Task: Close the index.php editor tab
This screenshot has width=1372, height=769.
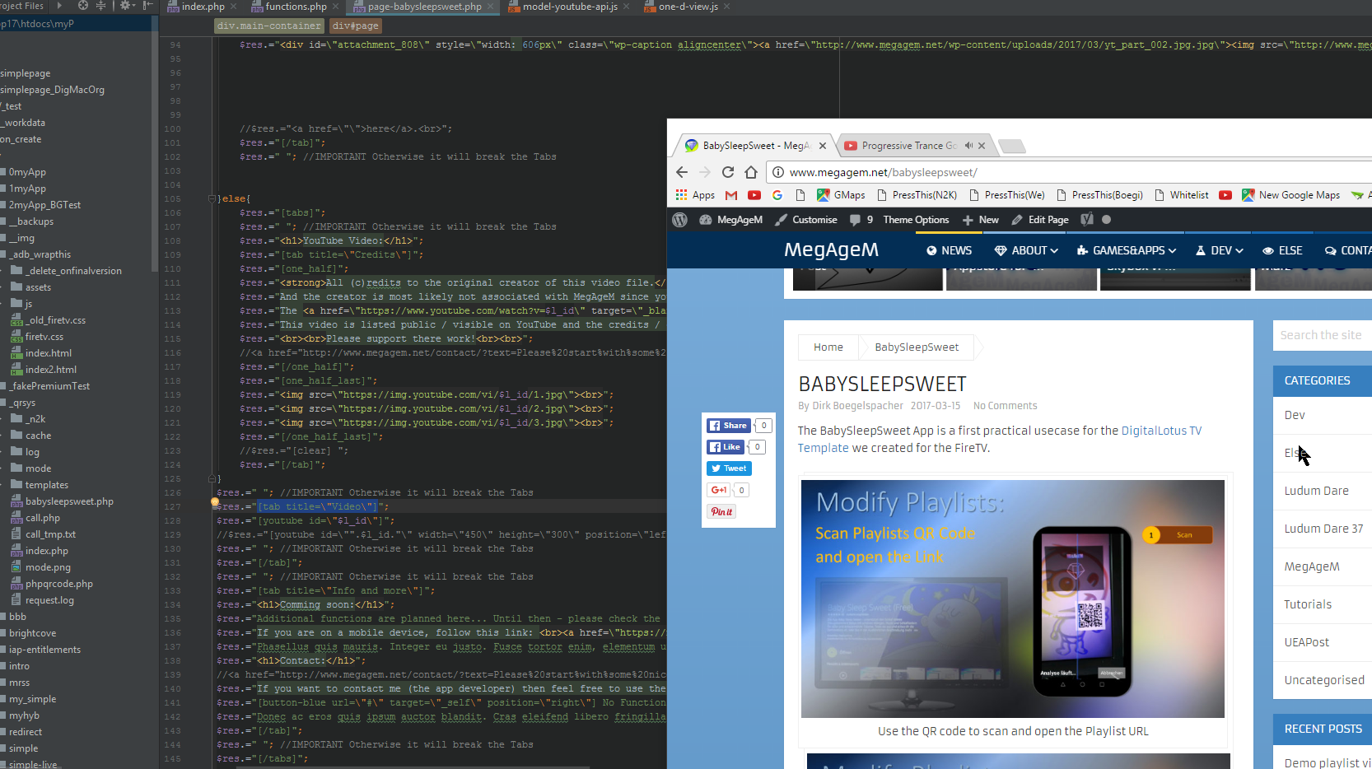Action: 234,7
